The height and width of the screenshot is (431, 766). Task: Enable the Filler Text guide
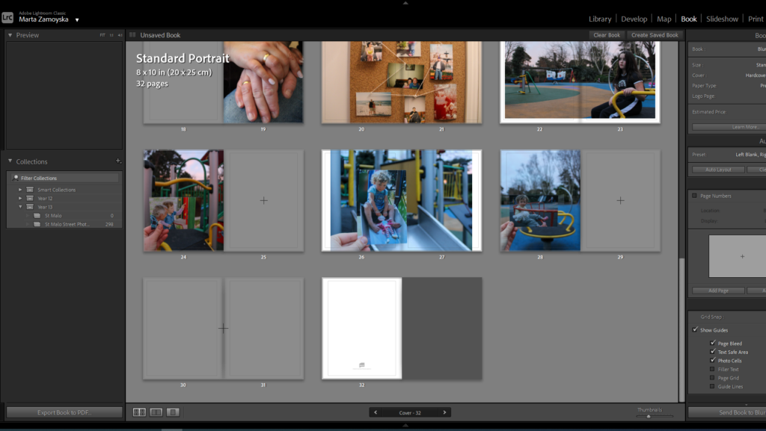(x=712, y=369)
